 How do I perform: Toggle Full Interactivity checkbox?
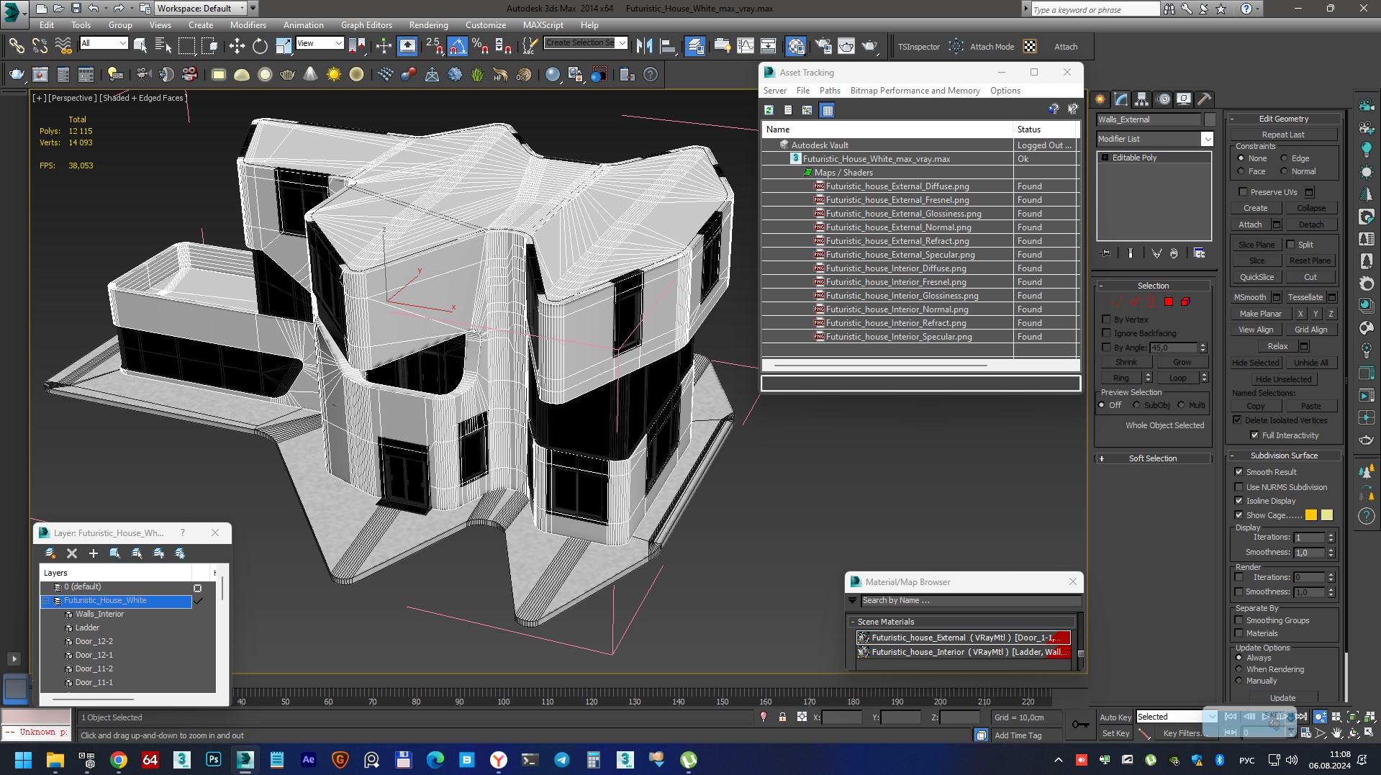click(x=1255, y=435)
